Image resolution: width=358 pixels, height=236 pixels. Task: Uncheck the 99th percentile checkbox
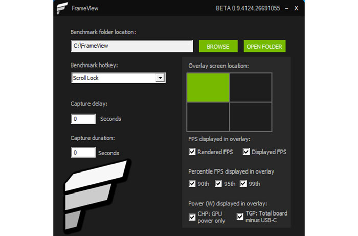[x=243, y=184]
